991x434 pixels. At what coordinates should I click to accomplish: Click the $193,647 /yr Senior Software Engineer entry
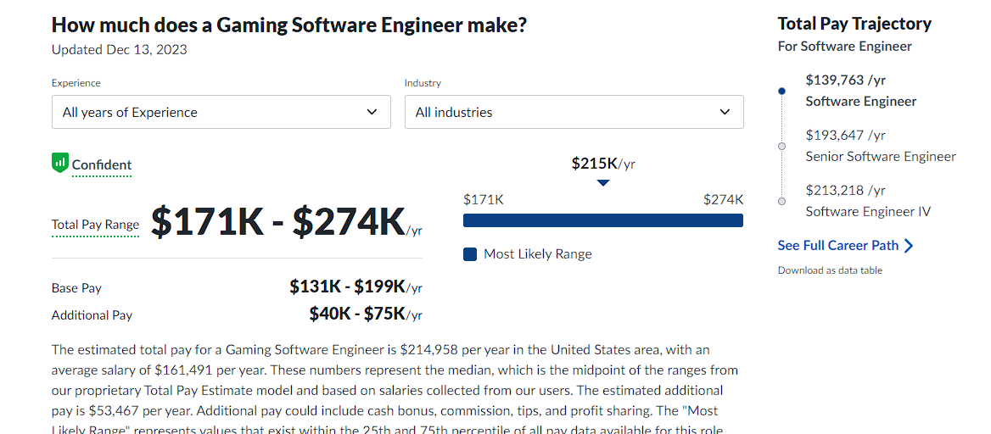(881, 146)
